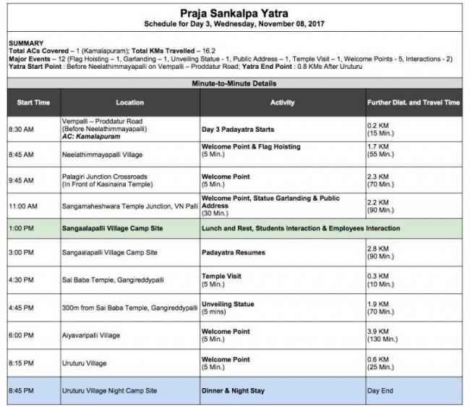Click 'Welcome Point & Flag Hoisting' activity
Screen dimensions: 470x407
click(x=251, y=147)
